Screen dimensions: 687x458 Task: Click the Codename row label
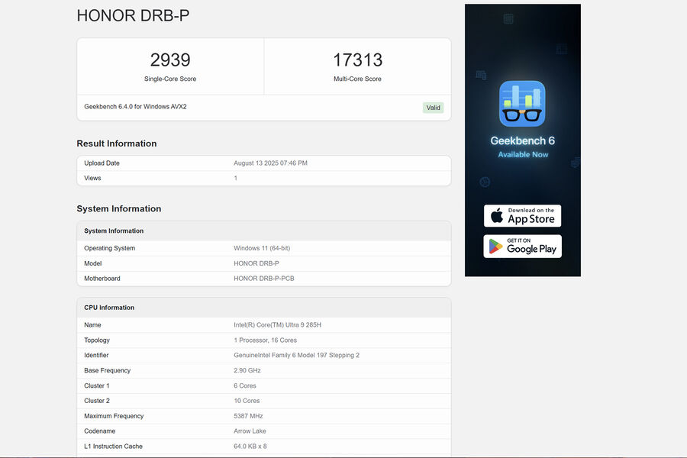click(x=100, y=431)
